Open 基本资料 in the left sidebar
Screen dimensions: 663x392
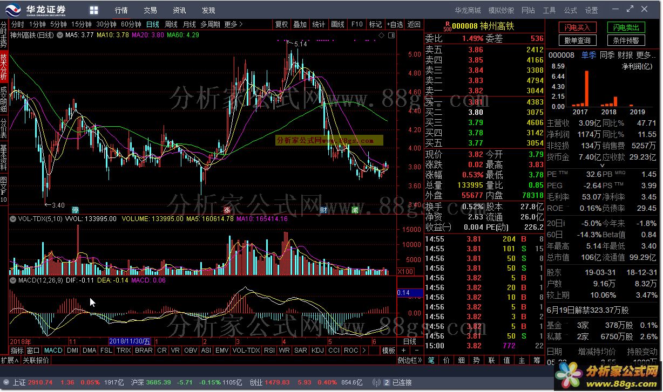(x=4, y=157)
